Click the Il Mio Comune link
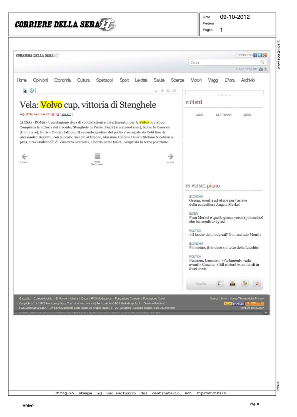The image size is (297, 417). click(x=246, y=69)
